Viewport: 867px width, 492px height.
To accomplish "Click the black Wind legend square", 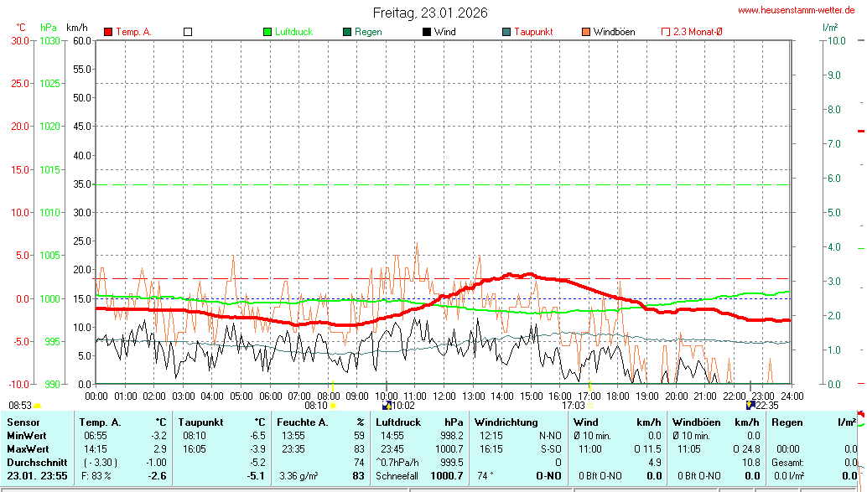I will [x=427, y=32].
